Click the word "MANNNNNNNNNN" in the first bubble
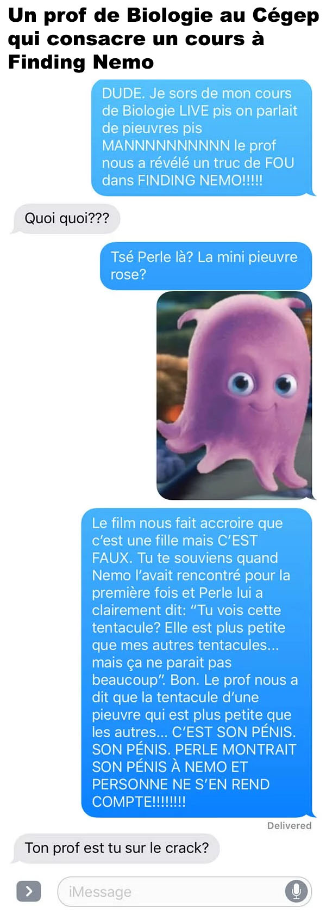Viewport: 326px width, 913px height. [x=166, y=145]
